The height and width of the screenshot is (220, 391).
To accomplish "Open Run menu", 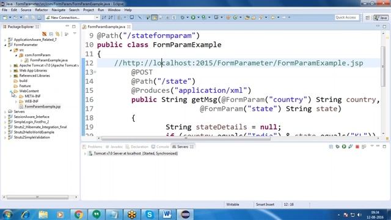I will pos(101,10).
